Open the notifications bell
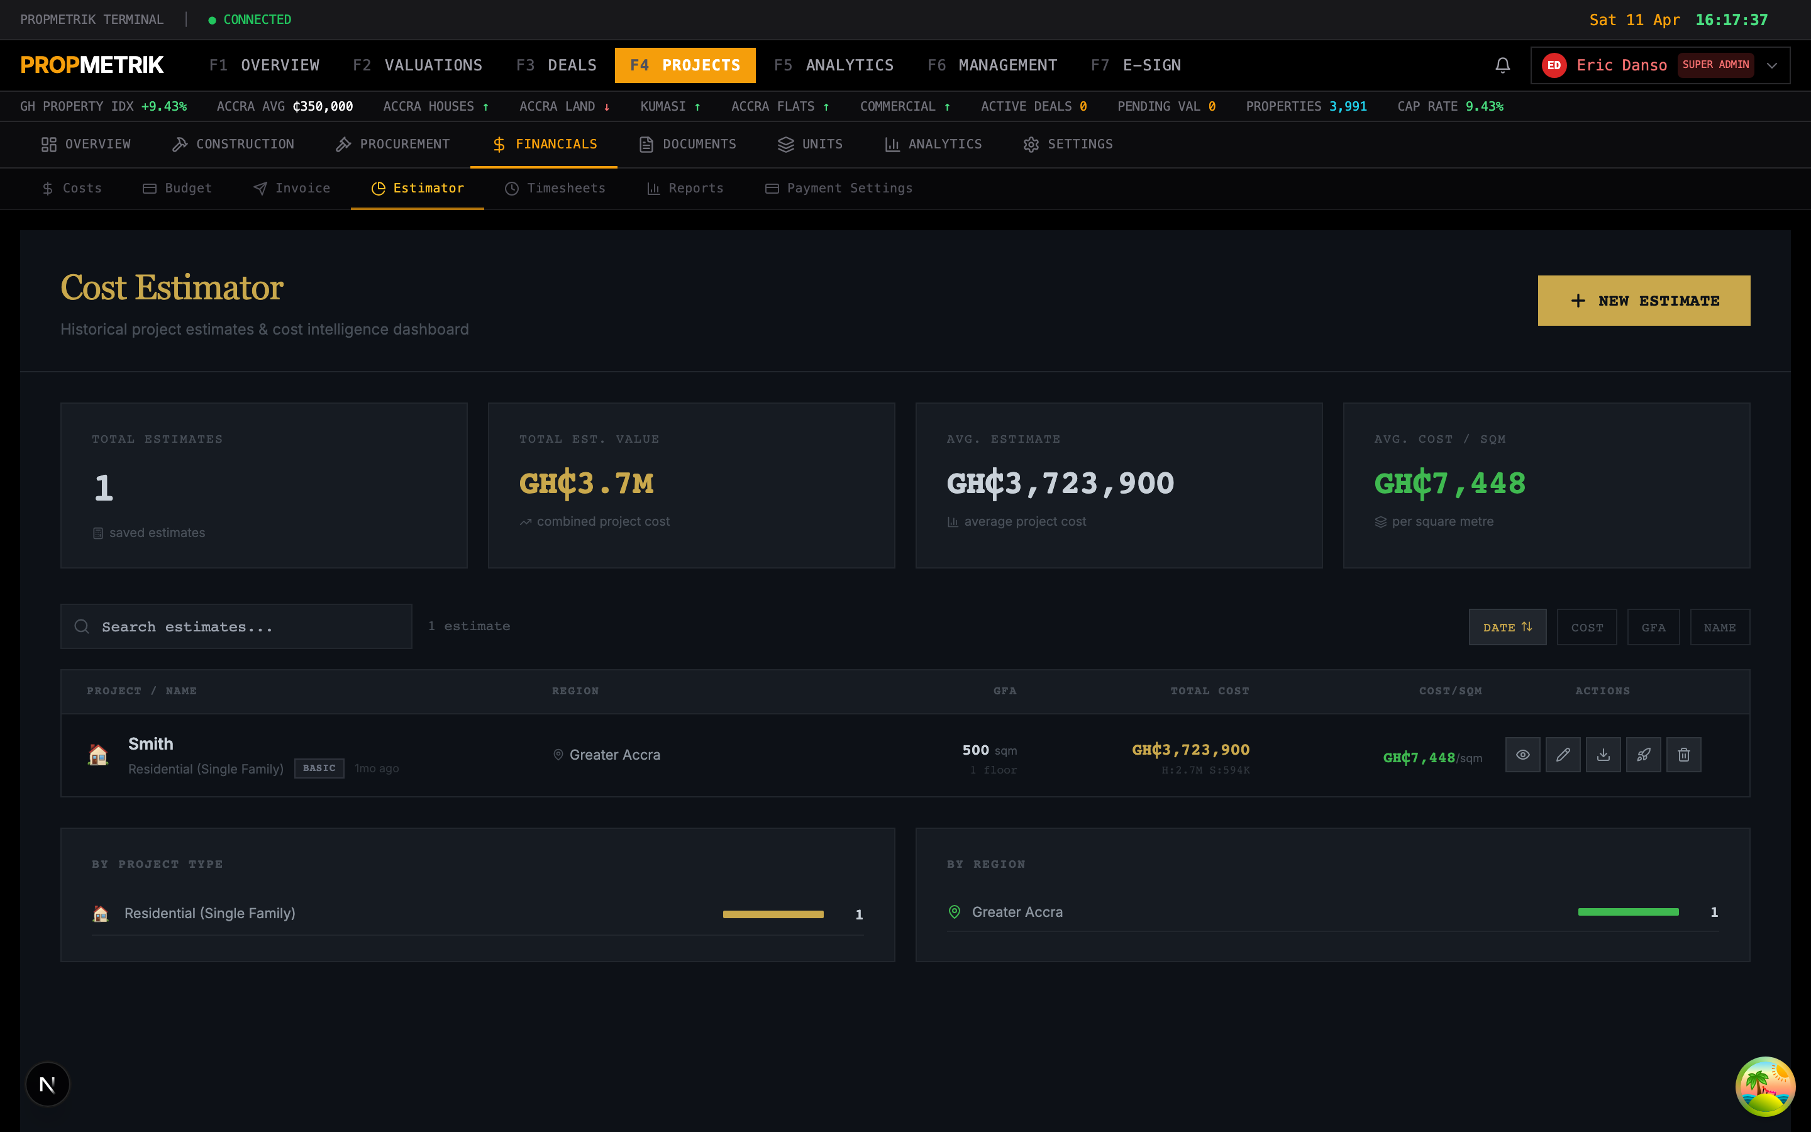Image resolution: width=1811 pixels, height=1132 pixels. 1502,65
